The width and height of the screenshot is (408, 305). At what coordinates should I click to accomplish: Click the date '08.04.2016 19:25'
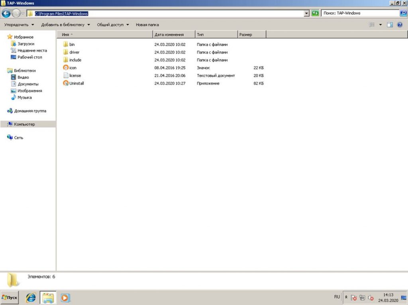tap(170, 68)
